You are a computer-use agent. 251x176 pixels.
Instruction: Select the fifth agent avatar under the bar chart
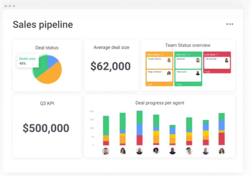coord(172,151)
